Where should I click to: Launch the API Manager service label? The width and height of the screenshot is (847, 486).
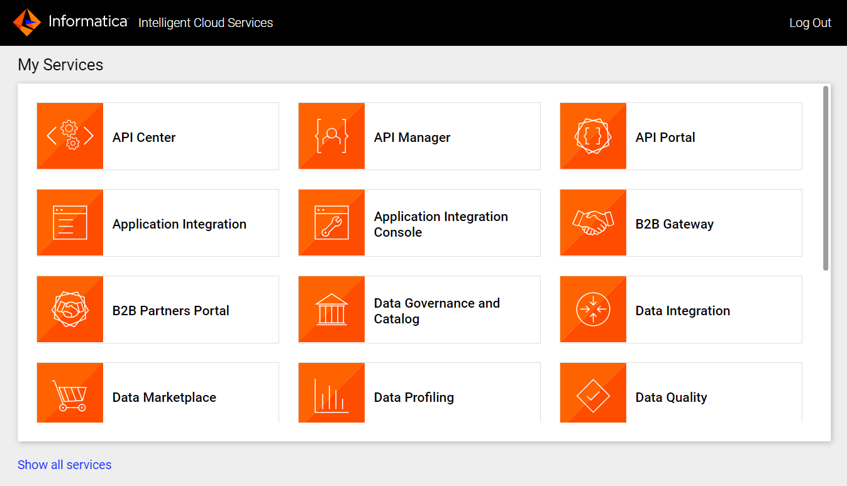[x=412, y=138]
